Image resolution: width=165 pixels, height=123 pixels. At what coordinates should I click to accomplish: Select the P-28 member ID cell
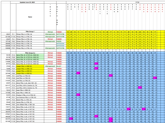(x=13, y=57)
